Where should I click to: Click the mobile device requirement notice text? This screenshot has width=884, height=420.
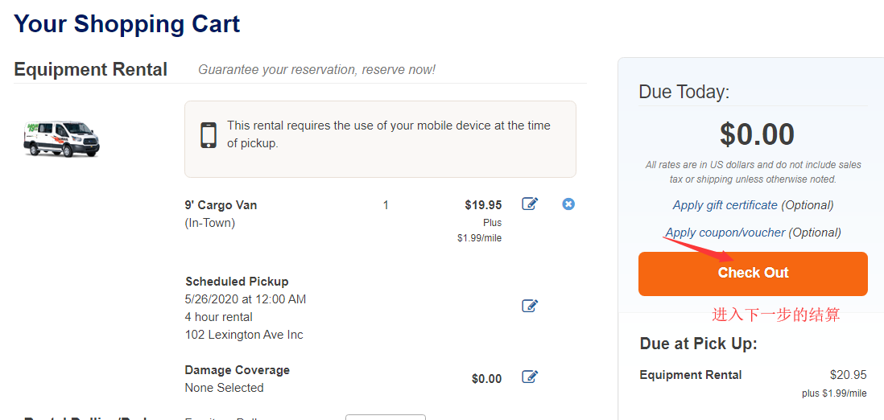pos(388,134)
